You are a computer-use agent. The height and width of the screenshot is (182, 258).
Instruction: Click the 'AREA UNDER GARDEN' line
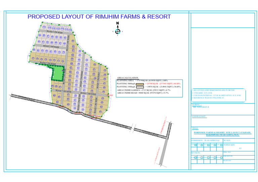[144, 90]
